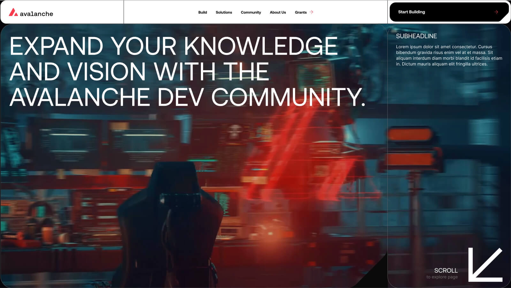Open the Grants link

tap(301, 12)
